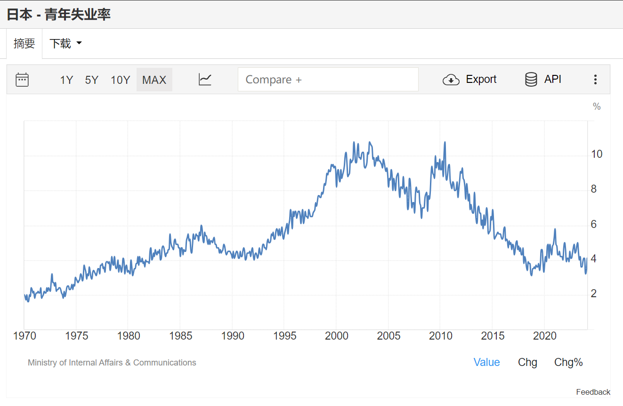Open the Feedback link

pos(593,392)
